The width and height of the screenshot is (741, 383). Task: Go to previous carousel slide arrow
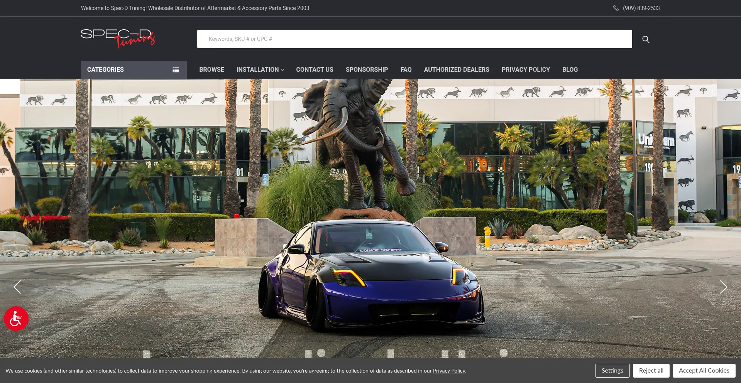17,287
